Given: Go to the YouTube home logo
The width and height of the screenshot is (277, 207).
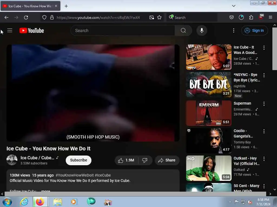Looking at the screenshot, I should tap(32, 30).
